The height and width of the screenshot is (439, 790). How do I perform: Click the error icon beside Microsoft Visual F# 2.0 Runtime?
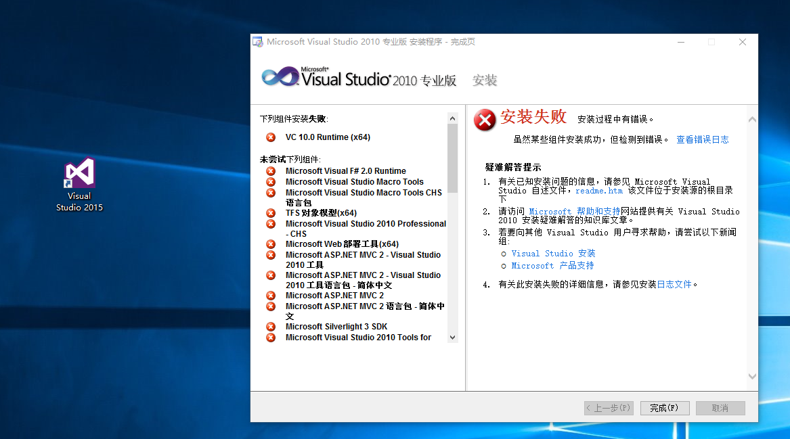[x=271, y=171]
